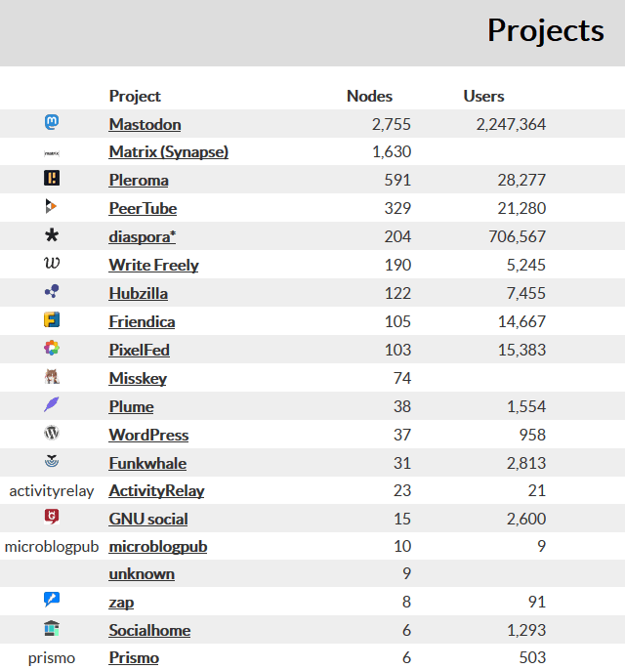Click the Funkwhale logo icon

click(52, 462)
